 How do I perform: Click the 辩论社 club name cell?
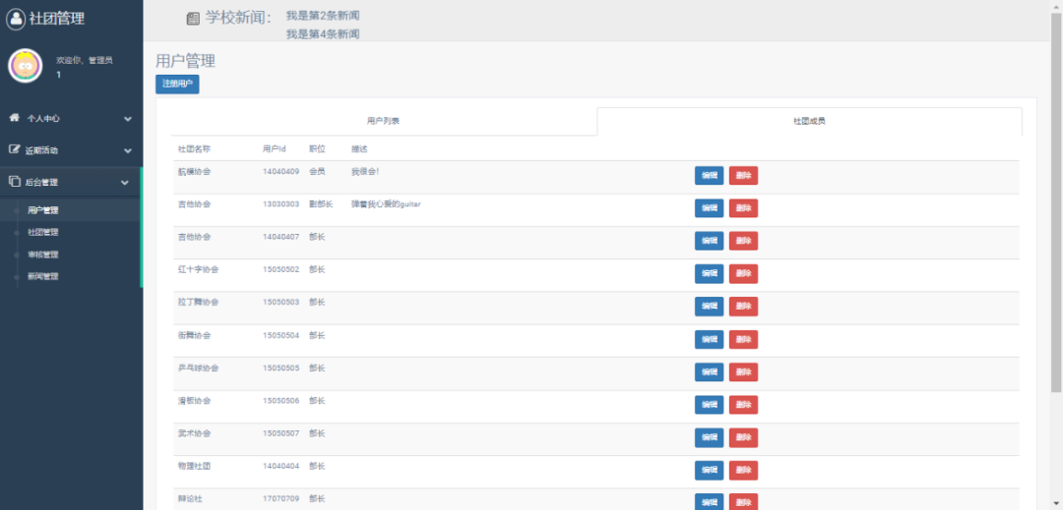pos(191,498)
